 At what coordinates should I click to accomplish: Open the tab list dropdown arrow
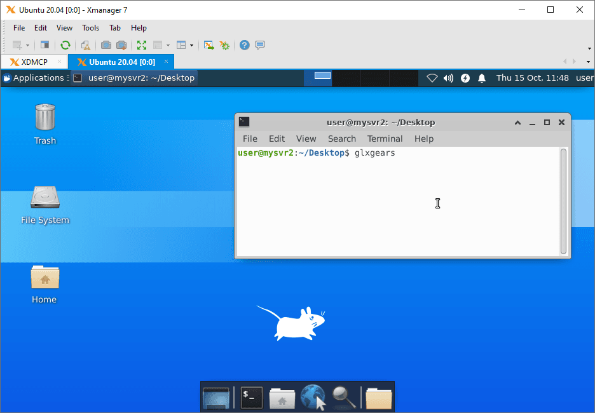(x=588, y=62)
